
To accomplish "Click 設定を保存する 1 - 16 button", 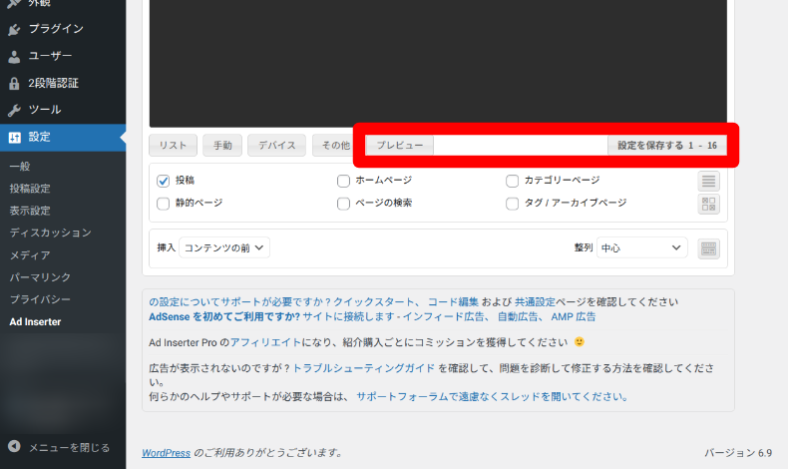I will tap(667, 146).
